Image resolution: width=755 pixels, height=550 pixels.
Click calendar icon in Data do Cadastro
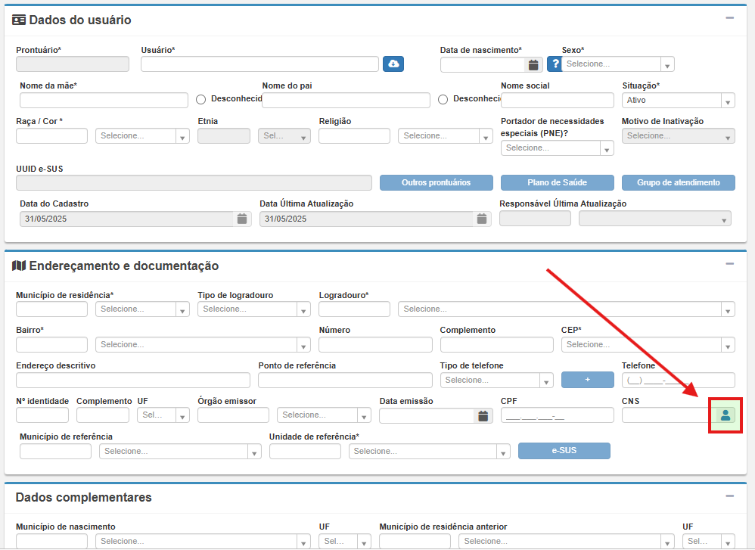coord(242,219)
